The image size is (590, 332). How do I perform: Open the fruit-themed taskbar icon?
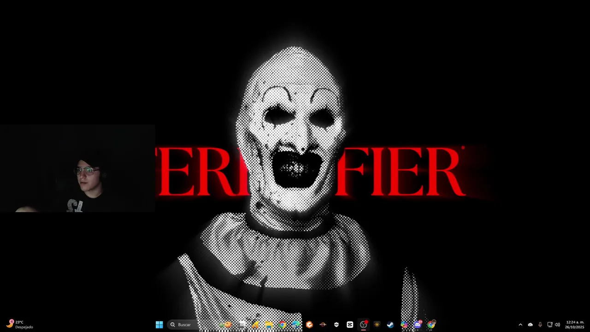click(225, 325)
